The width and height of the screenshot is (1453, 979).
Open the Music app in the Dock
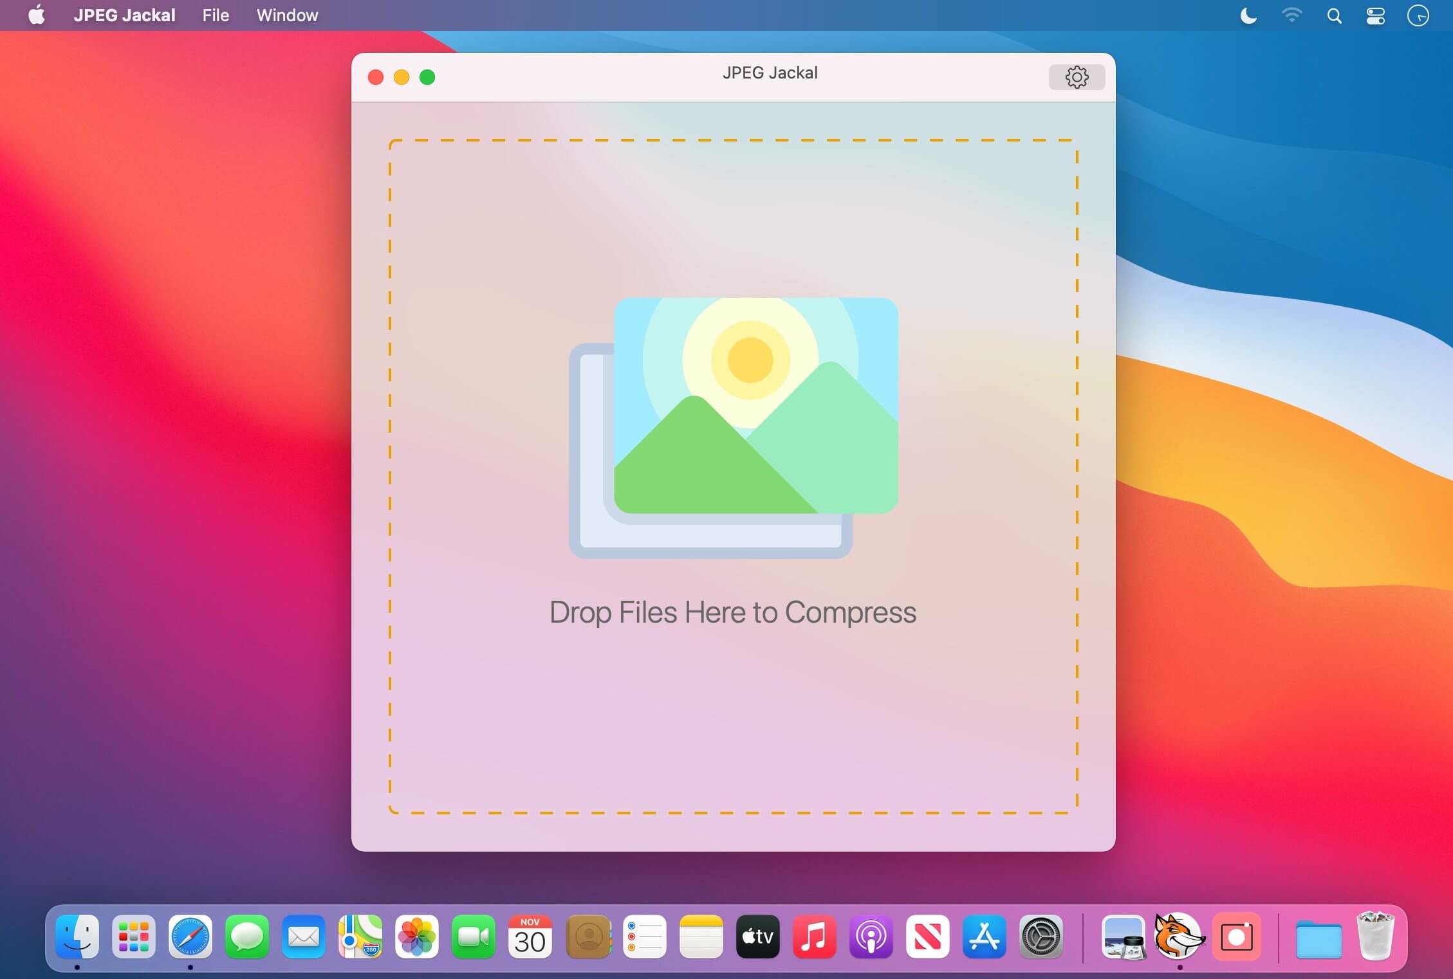(x=814, y=938)
